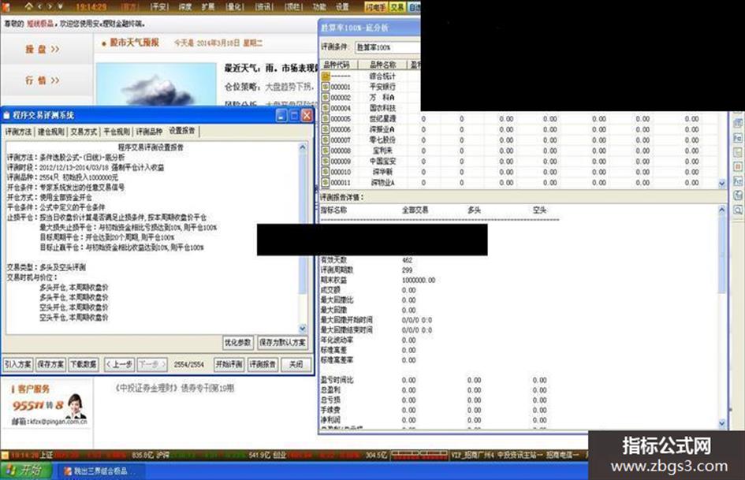Click the S icon beside code 000004
This screenshot has width=745, height=480.
pos(326,108)
